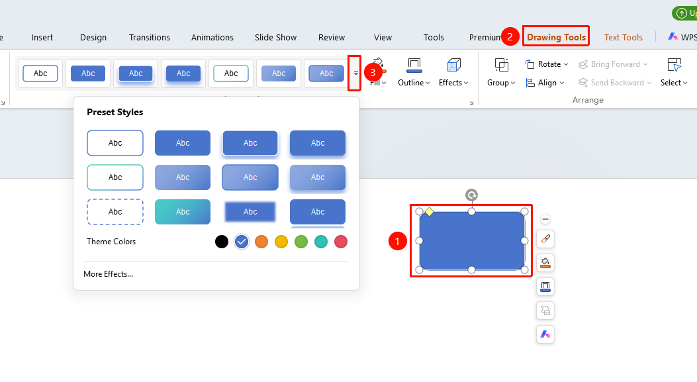Expand the preset styles gallery arrow
This screenshot has width=697, height=382.
point(355,73)
